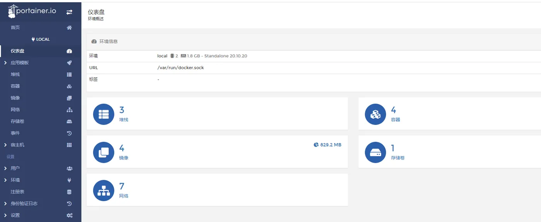Screen dimensions: 541x222
Task: Expand the 用户 chevron
Action: [x=5, y=168]
